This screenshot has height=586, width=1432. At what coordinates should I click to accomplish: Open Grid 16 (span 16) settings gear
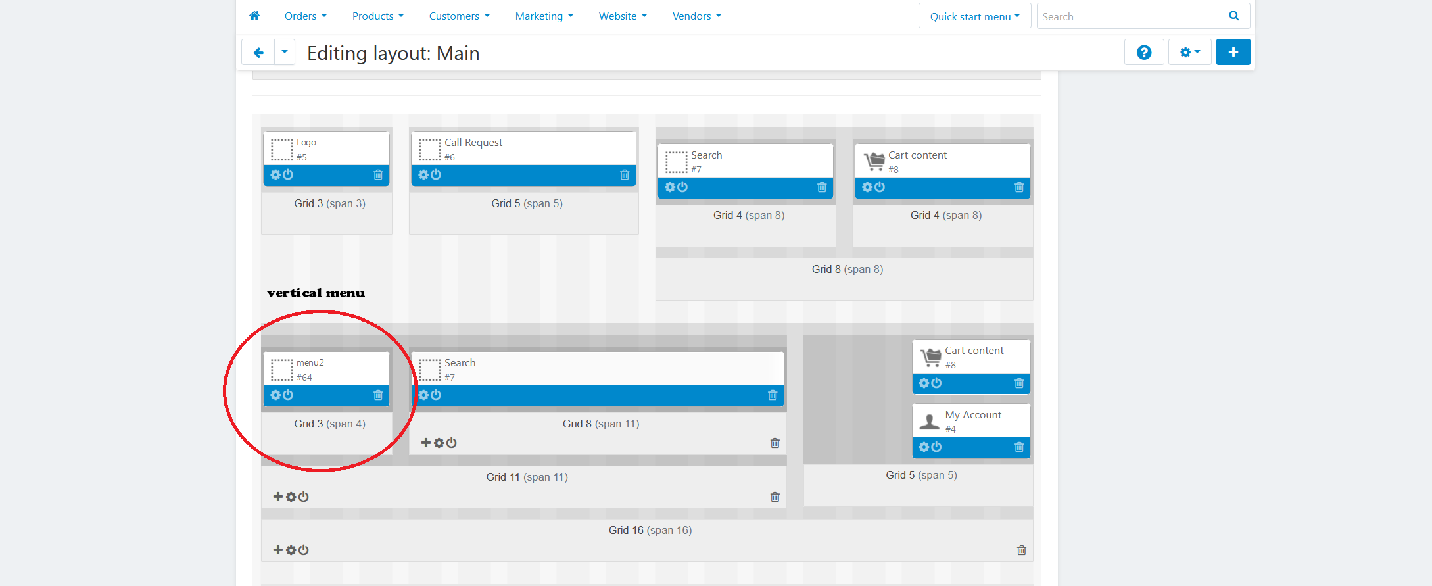(291, 550)
